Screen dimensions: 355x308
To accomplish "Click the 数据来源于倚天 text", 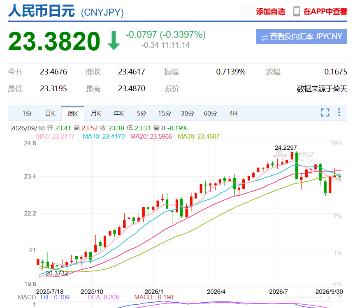I will 322,89.
